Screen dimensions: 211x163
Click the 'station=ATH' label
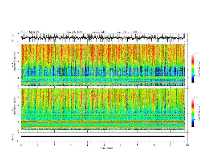click(x=99, y=32)
